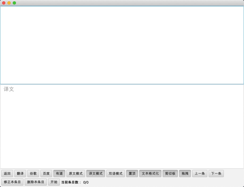Click the 翻译 button
Viewport: 244px width, 187px height.
coord(20,173)
